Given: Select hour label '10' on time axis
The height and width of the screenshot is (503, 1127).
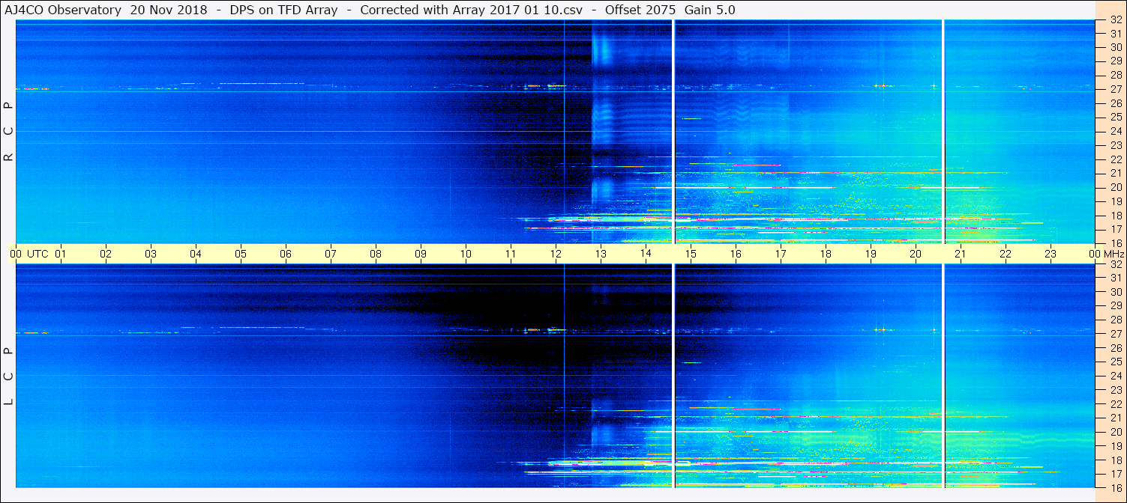Looking at the screenshot, I should click(x=466, y=254).
